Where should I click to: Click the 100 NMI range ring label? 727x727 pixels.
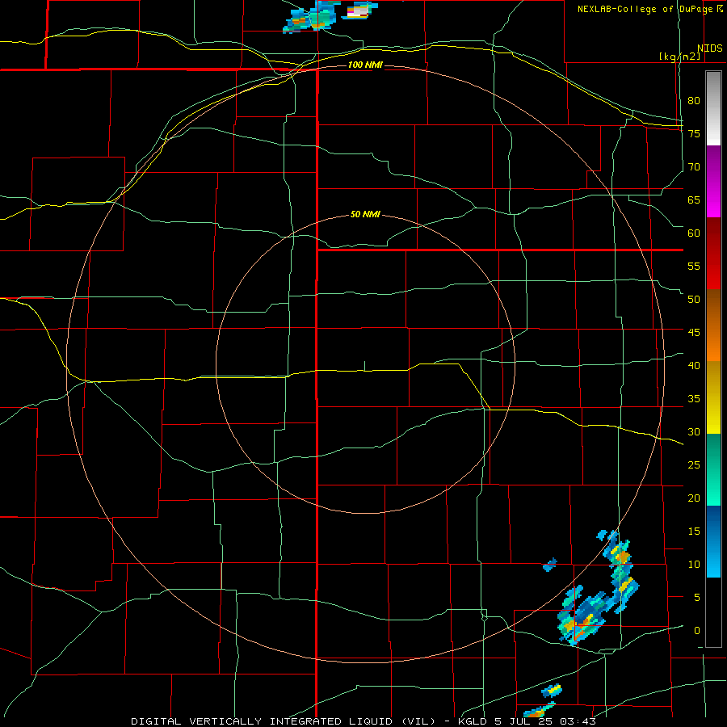pyautogui.click(x=365, y=65)
